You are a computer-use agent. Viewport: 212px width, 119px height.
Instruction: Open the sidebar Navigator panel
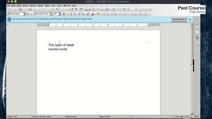(x=197, y=49)
